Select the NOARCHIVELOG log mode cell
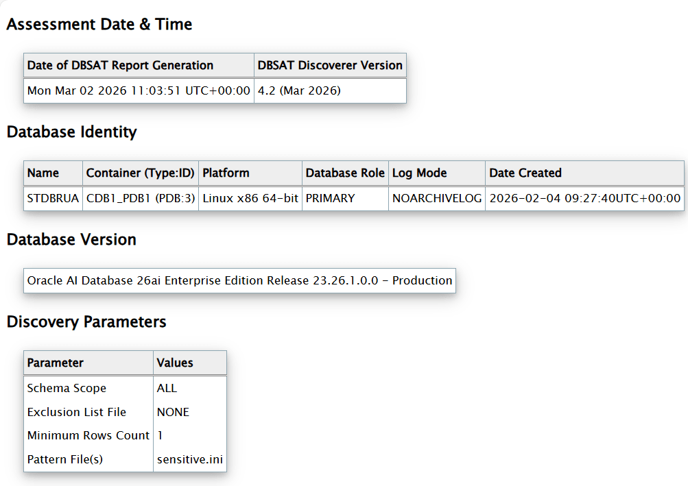Image resolution: width=688 pixels, height=486 pixels. (437, 198)
